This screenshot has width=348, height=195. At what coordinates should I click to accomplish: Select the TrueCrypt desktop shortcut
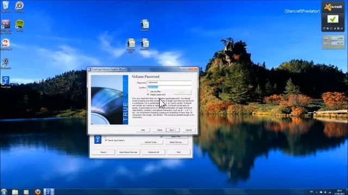pos(5,81)
